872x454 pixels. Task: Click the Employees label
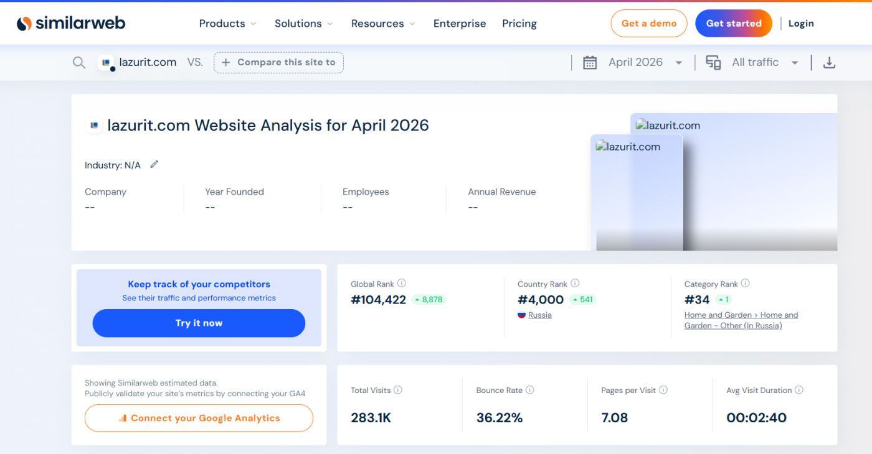(366, 192)
